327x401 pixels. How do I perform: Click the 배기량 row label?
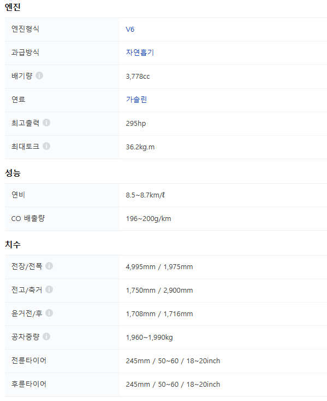pyautogui.click(x=22, y=76)
